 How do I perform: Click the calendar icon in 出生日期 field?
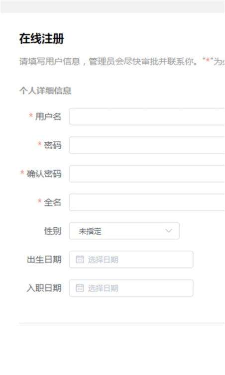click(80, 259)
